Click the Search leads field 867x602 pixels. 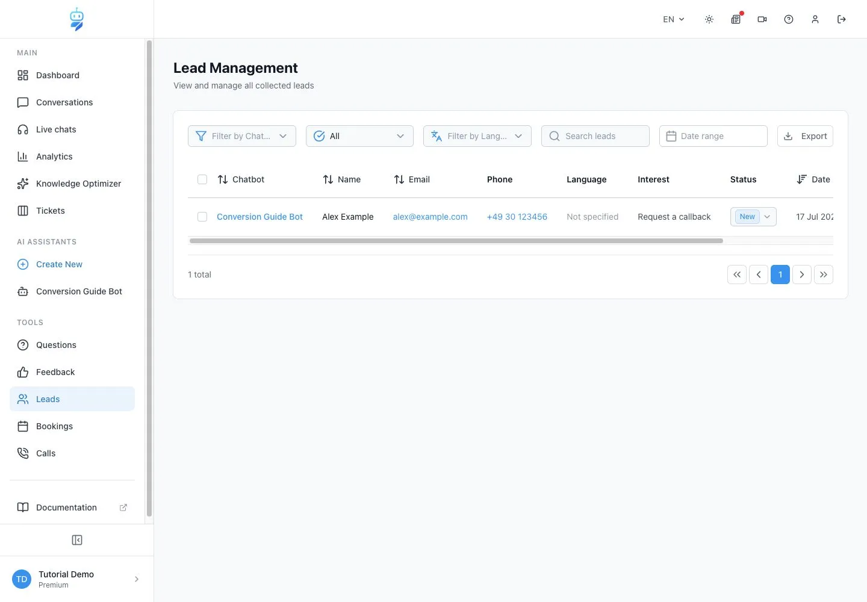pos(595,136)
